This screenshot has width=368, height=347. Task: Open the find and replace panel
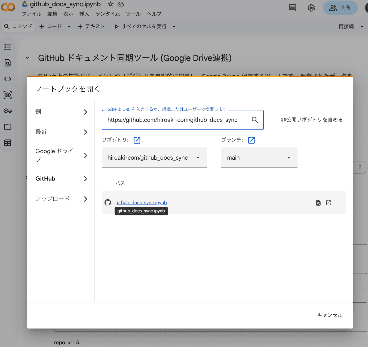click(x=8, y=63)
